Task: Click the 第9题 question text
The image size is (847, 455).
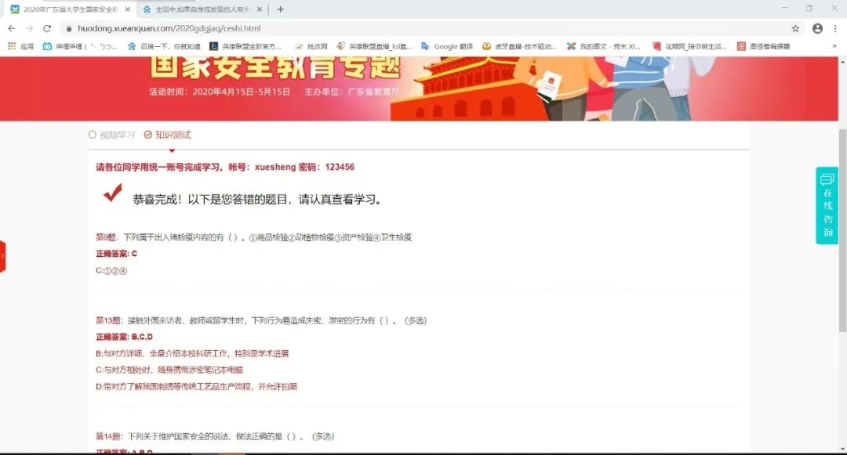Action: (x=254, y=237)
